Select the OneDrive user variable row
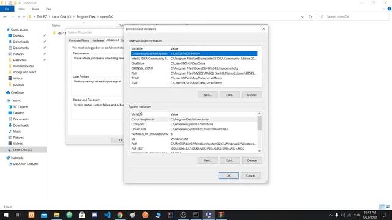 pyautogui.click(x=194, y=64)
